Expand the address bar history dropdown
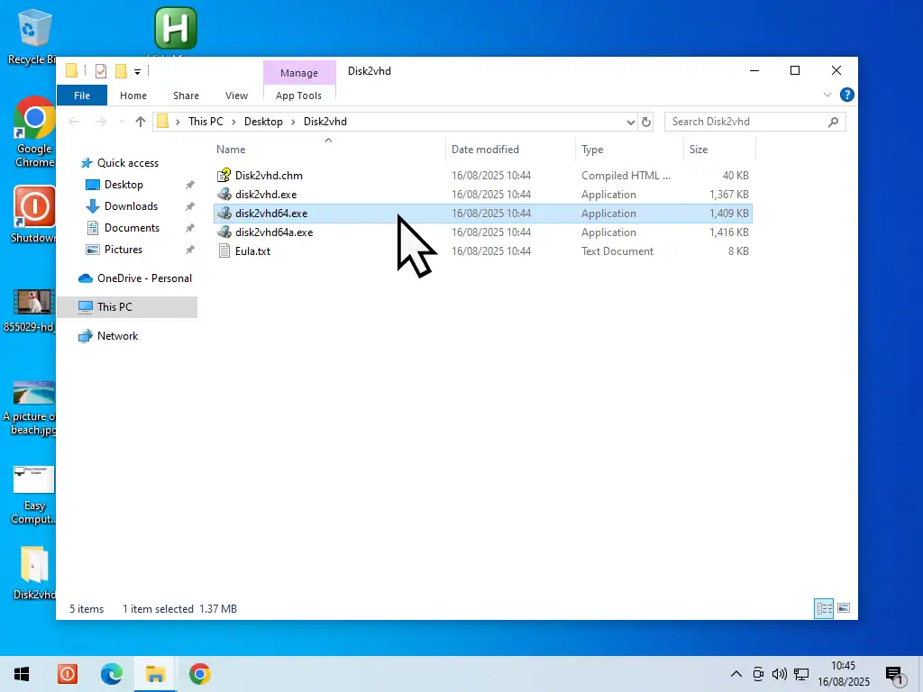923x692 pixels. point(630,122)
